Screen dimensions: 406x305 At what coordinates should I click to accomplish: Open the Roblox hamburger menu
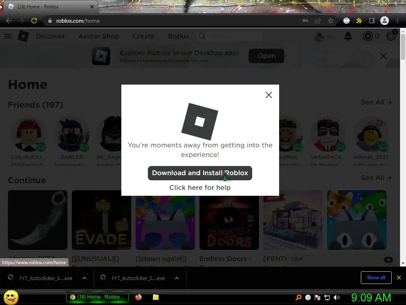click(8, 36)
